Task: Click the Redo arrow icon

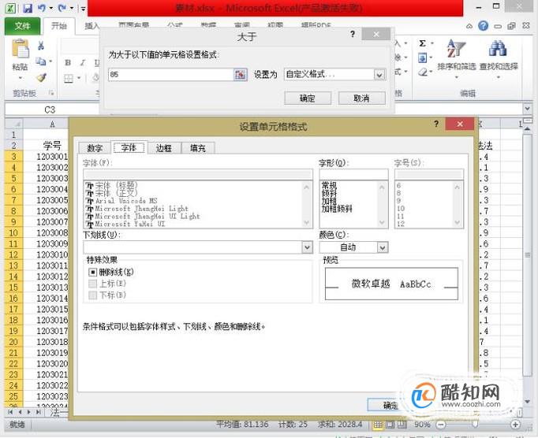Action: click(x=62, y=8)
